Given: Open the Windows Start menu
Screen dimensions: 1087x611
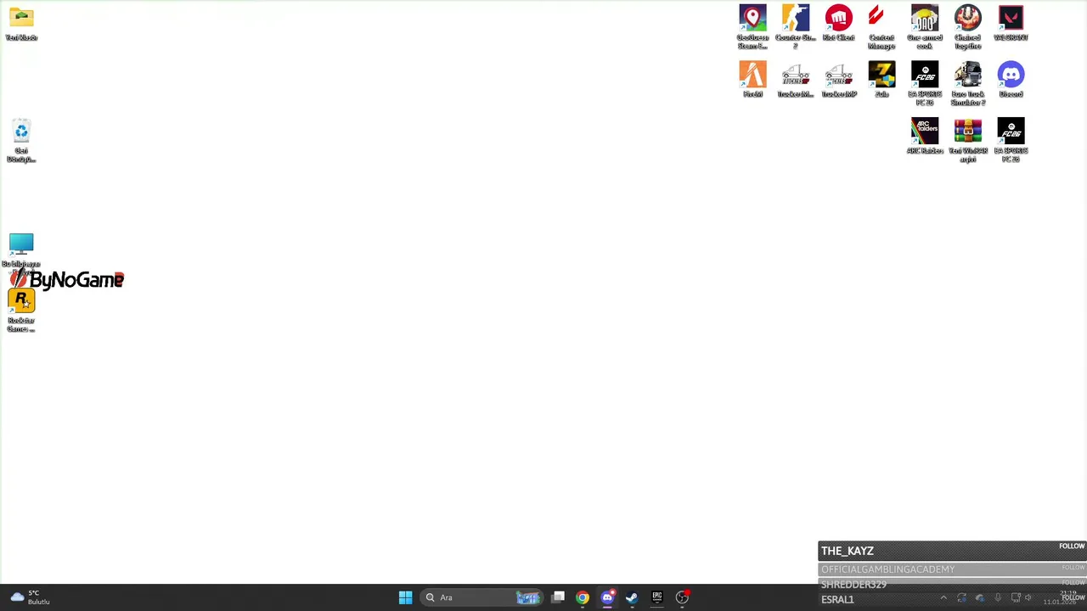Looking at the screenshot, I should click(x=405, y=597).
